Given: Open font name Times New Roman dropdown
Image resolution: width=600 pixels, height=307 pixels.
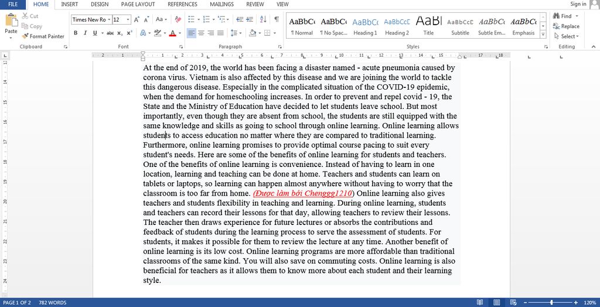Looking at the screenshot, I should coord(109,19).
